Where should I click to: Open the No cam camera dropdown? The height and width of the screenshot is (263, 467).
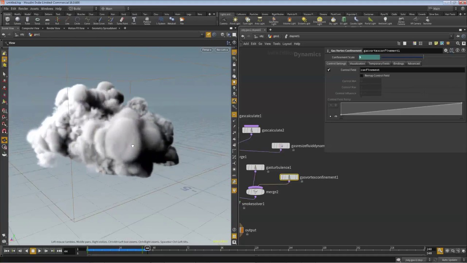coord(222,50)
